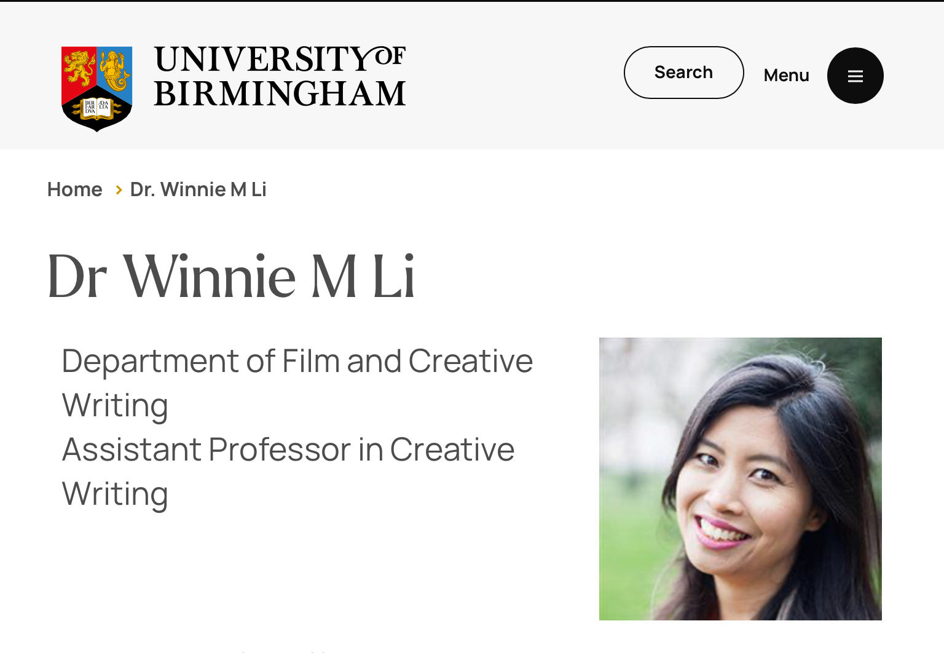Open the Search button in the header
This screenshot has height=653, width=944.
tap(683, 73)
